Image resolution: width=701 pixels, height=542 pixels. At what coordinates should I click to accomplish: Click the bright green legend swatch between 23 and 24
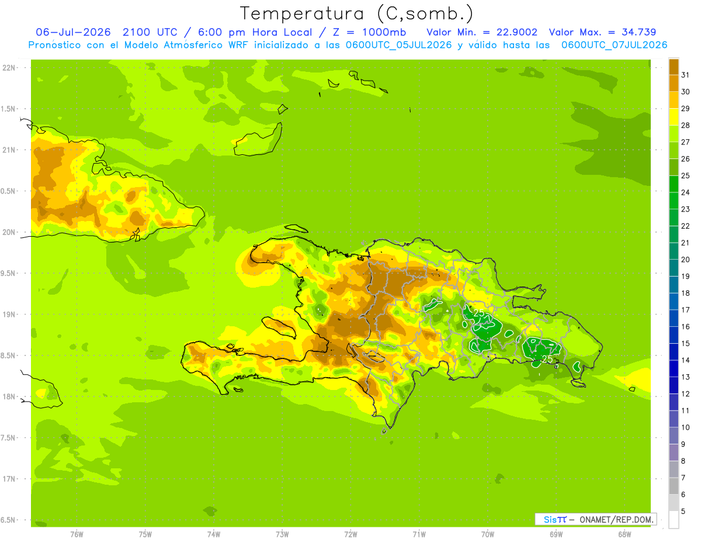(x=674, y=201)
